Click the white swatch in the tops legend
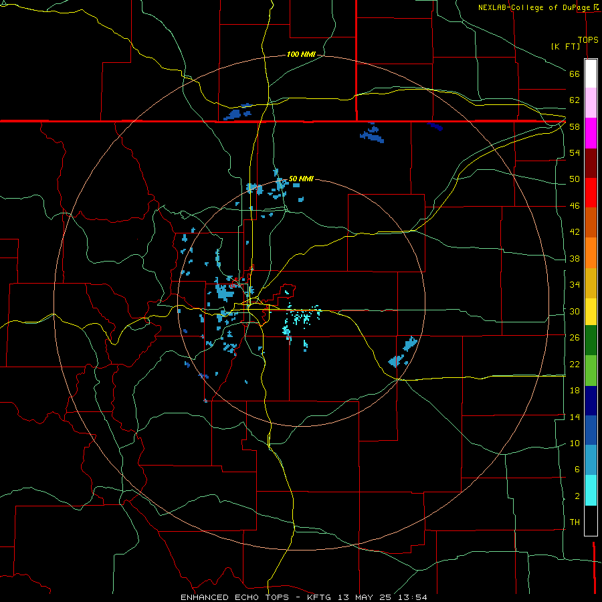This screenshot has width=602, height=602. [591, 74]
